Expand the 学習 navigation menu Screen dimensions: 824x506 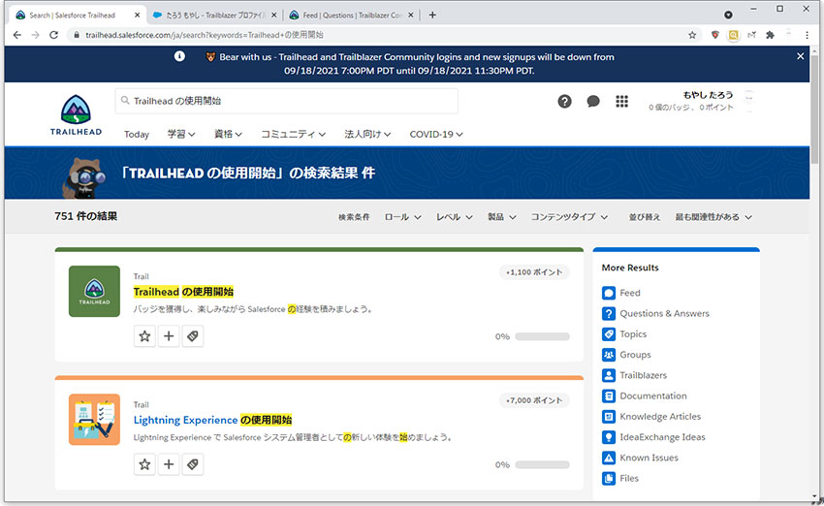pyautogui.click(x=181, y=134)
